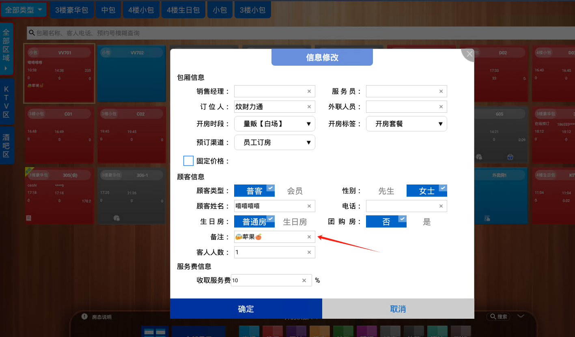
Task: Expand the 全部区域 sidebar item
Action: click(6, 49)
